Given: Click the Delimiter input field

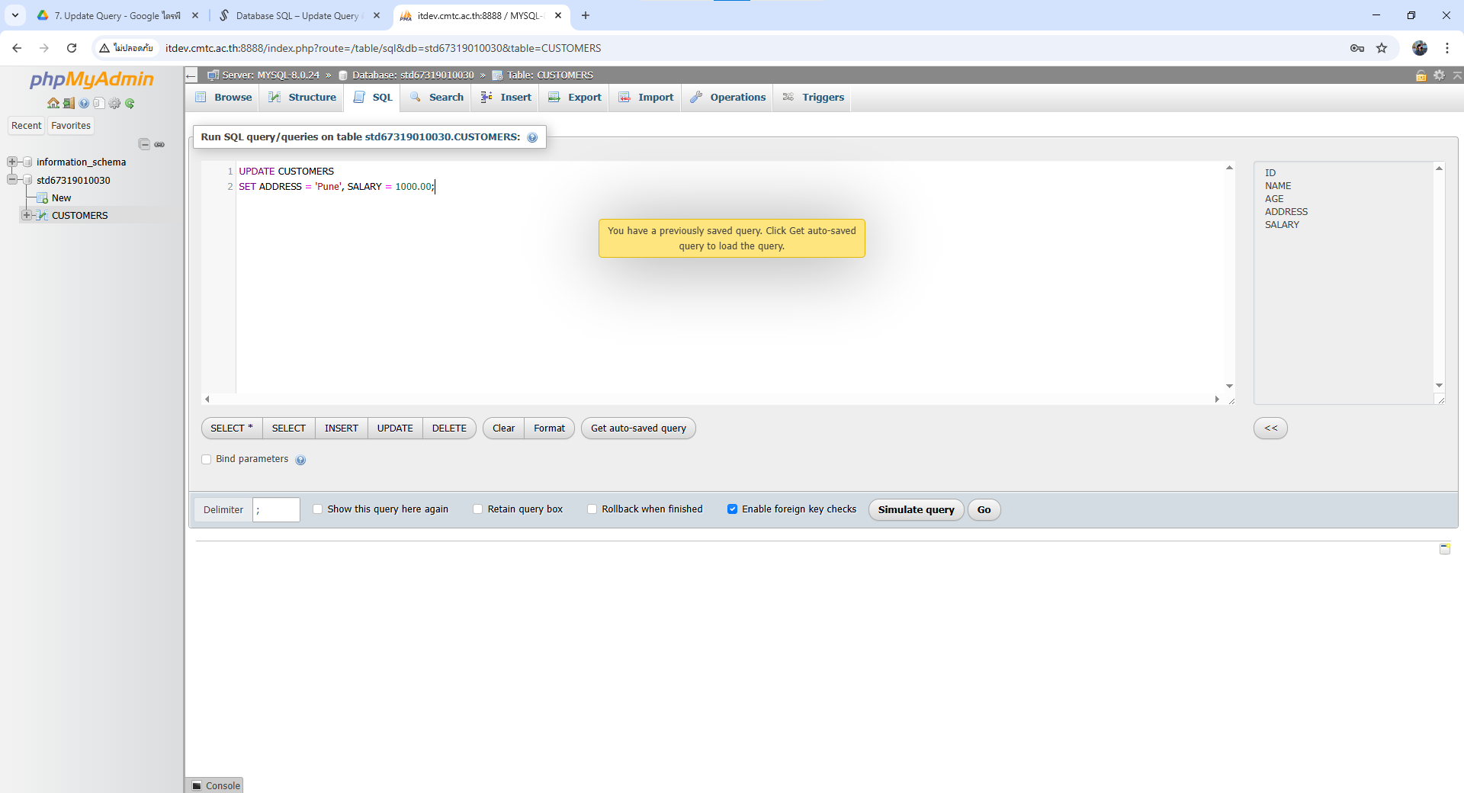Looking at the screenshot, I should click(276, 509).
